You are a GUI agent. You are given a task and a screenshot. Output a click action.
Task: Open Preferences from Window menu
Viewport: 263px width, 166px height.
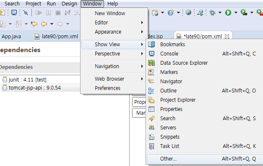coord(114,88)
